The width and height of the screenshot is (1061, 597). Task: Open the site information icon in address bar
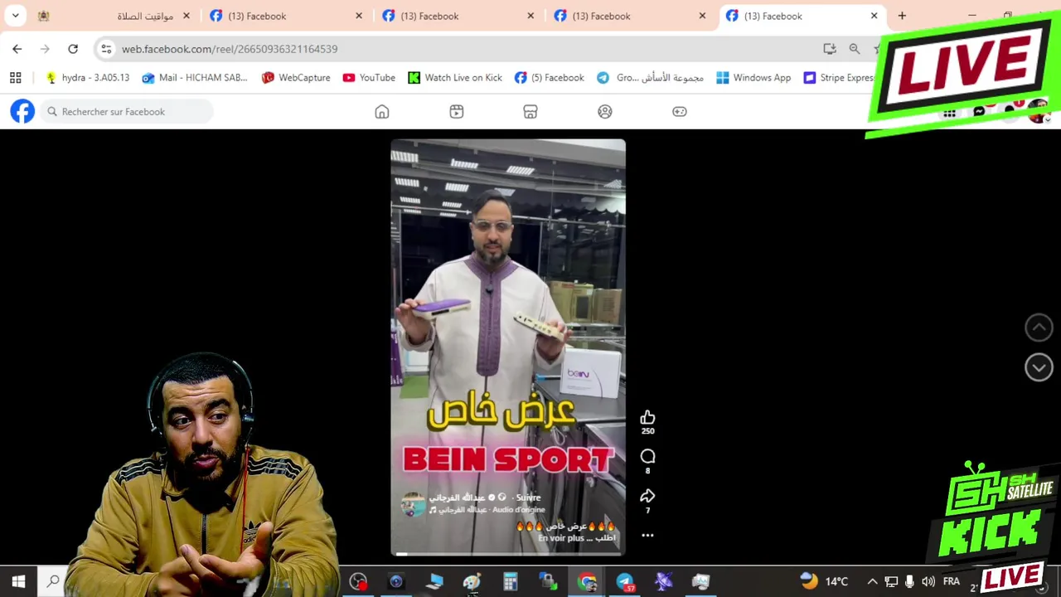tap(106, 49)
